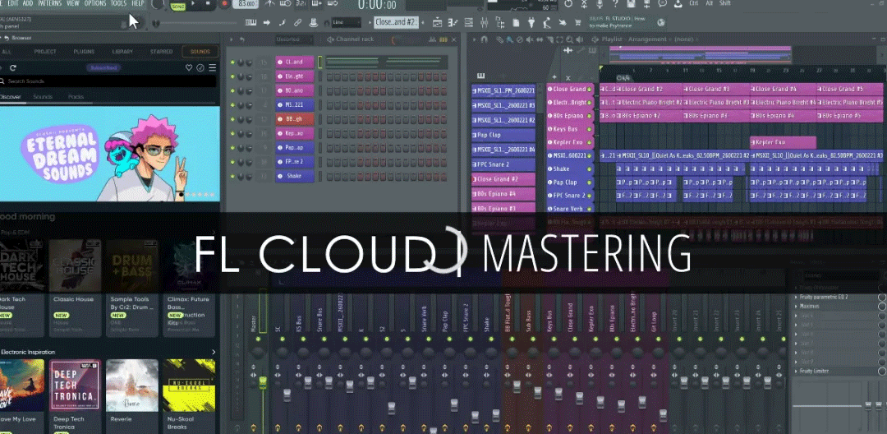Click the refresh icon in Sounds browser
Image resolution: width=887 pixels, height=434 pixels.
point(200,67)
